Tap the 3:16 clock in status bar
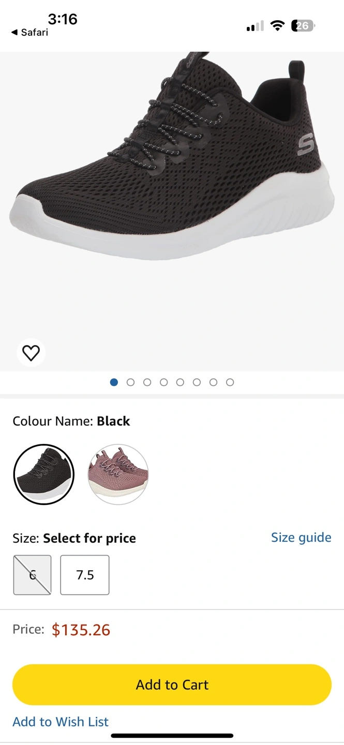 63,19
